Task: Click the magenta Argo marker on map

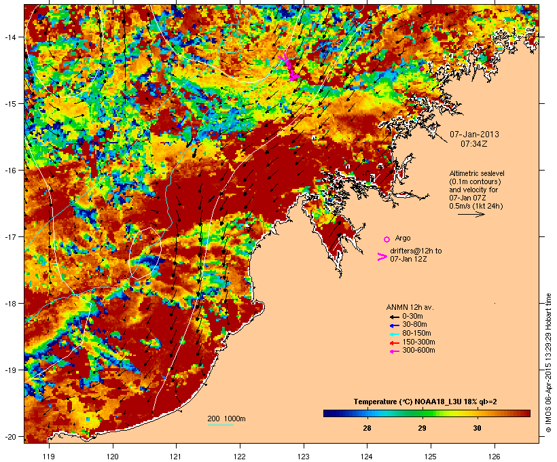Action: 422,68
